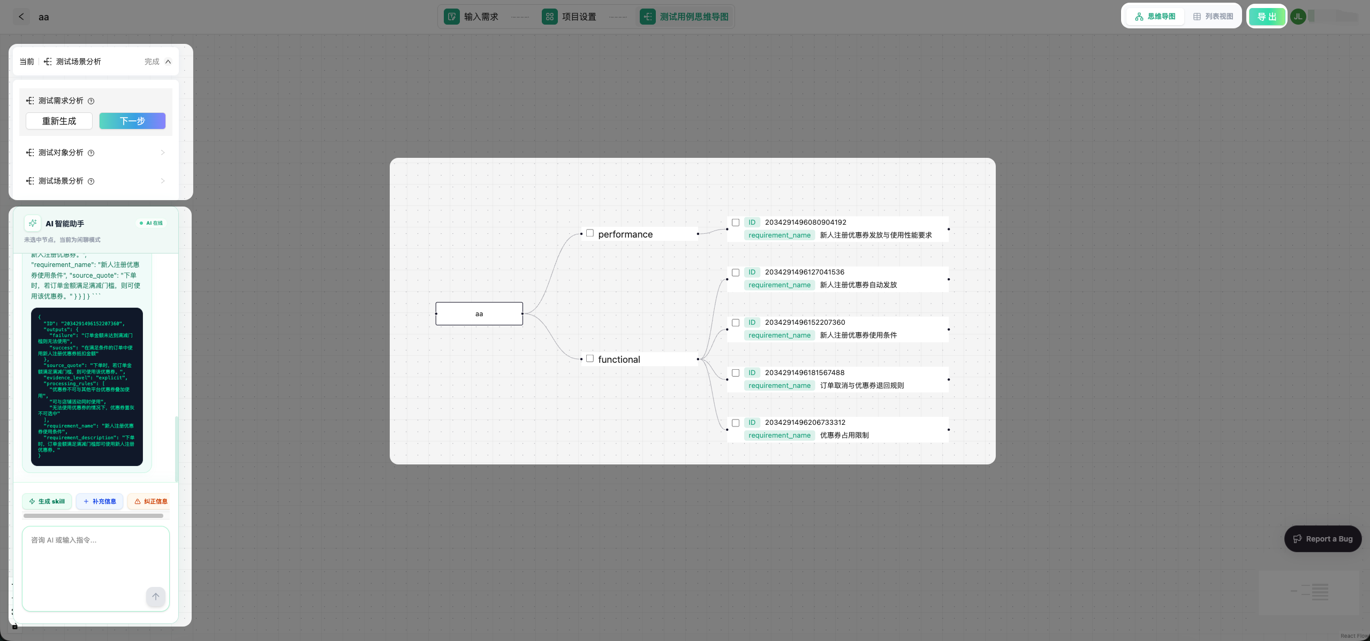Click the 项目设置 grid icon

coord(549,17)
